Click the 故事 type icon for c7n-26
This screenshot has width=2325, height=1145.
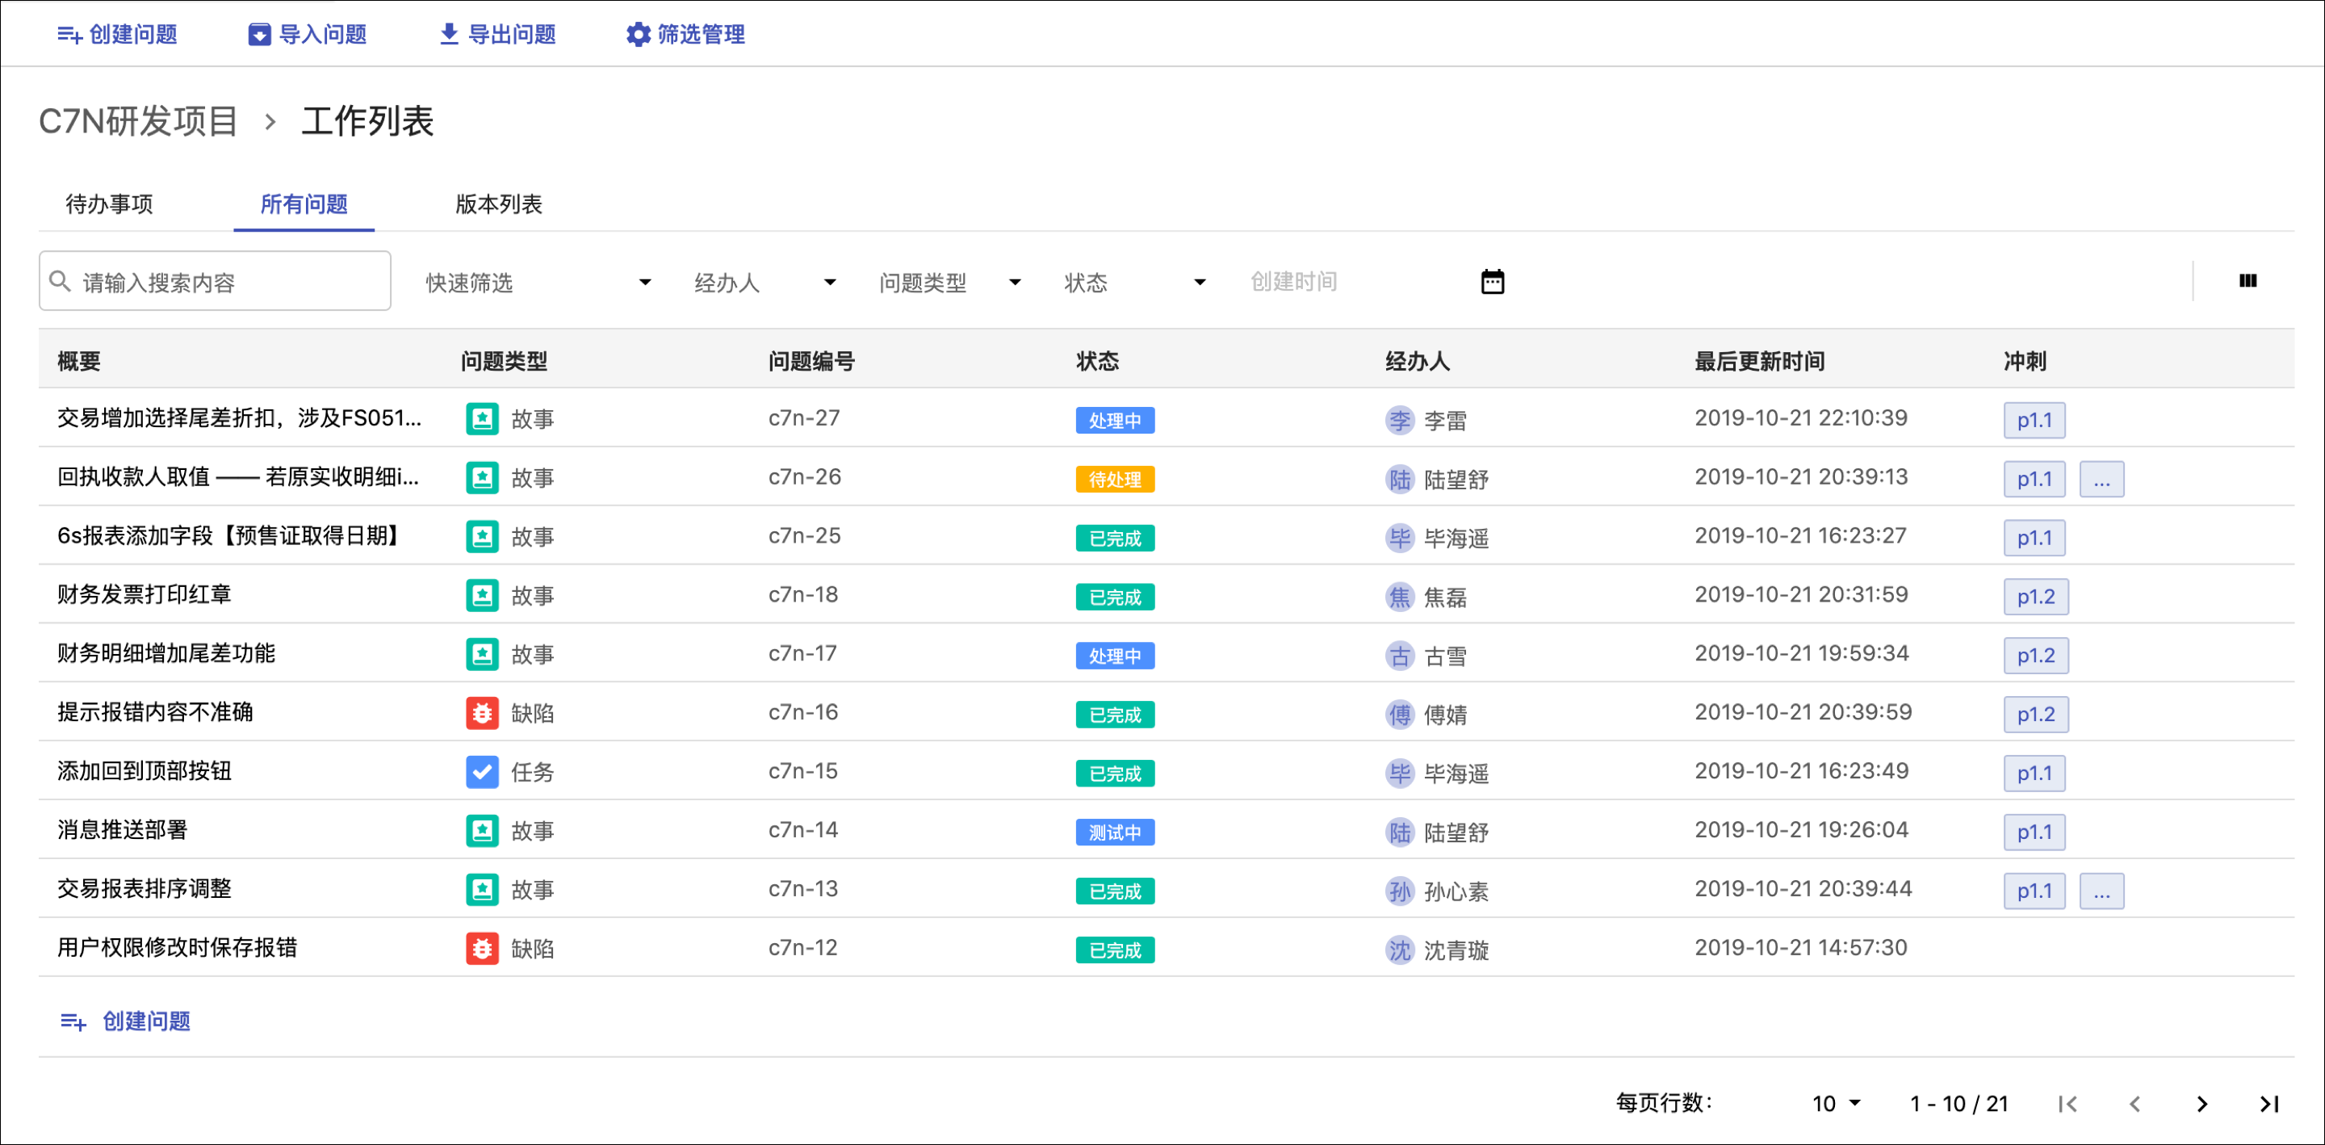(482, 478)
